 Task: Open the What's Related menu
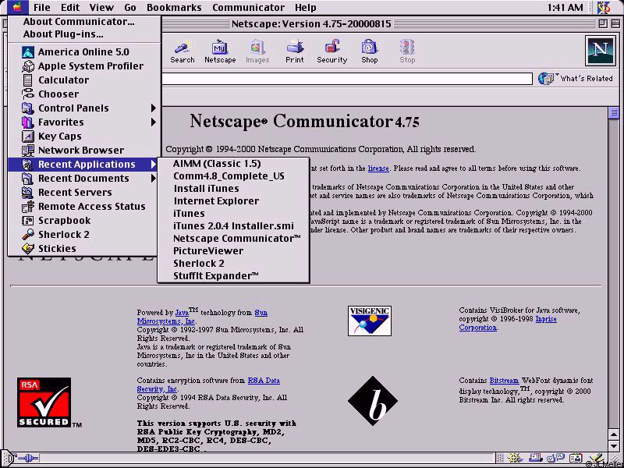(576, 79)
